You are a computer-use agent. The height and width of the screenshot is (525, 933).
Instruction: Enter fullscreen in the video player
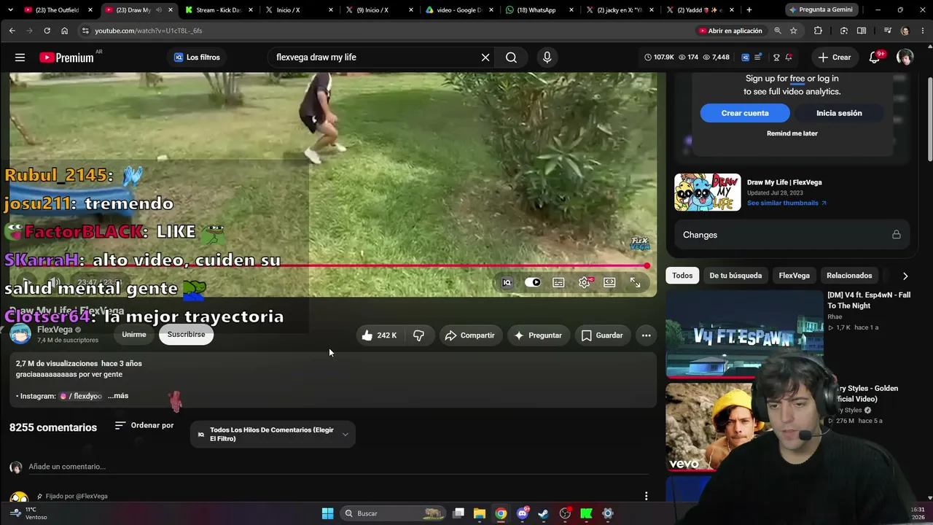tap(636, 282)
